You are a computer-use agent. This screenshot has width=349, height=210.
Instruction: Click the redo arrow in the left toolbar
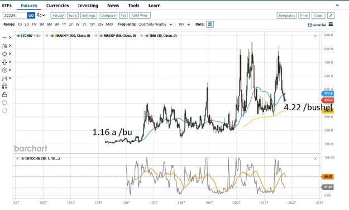click(4, 110)
